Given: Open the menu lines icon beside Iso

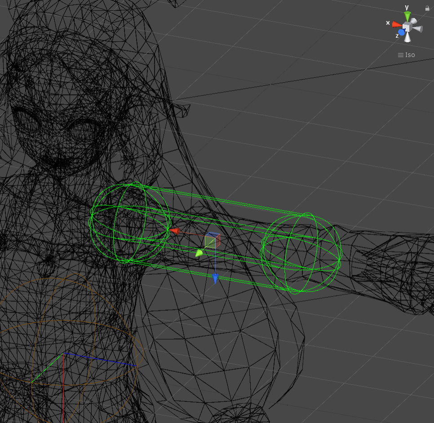Looking at the screenshot, I should [x=400, y=55].
